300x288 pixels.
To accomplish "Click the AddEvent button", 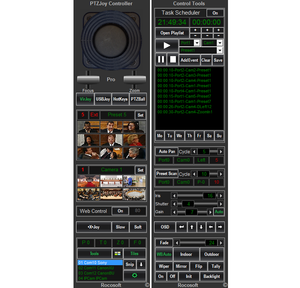I will click(x=189, y=59).
